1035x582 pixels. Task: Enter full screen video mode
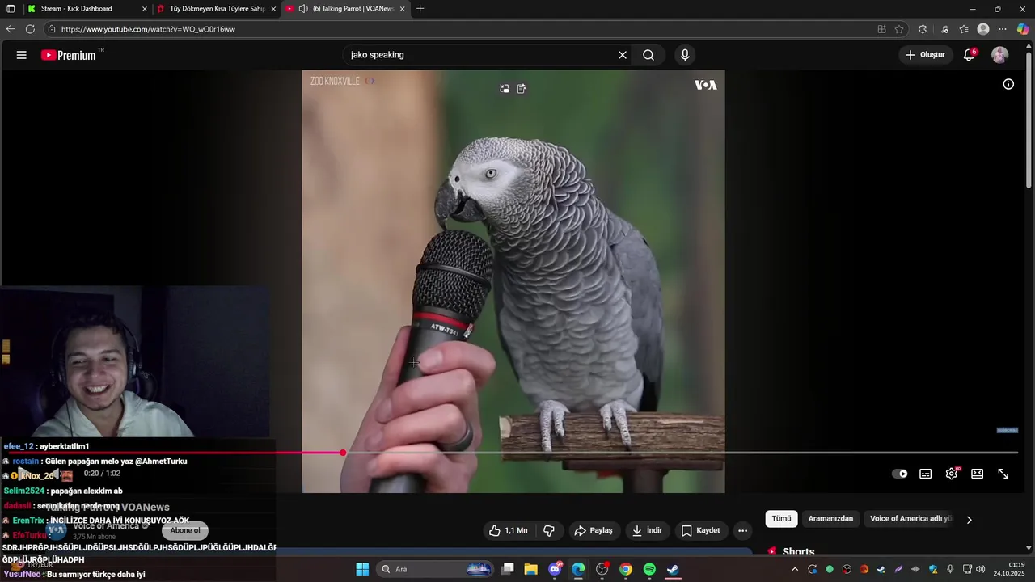click(1003, 474)
